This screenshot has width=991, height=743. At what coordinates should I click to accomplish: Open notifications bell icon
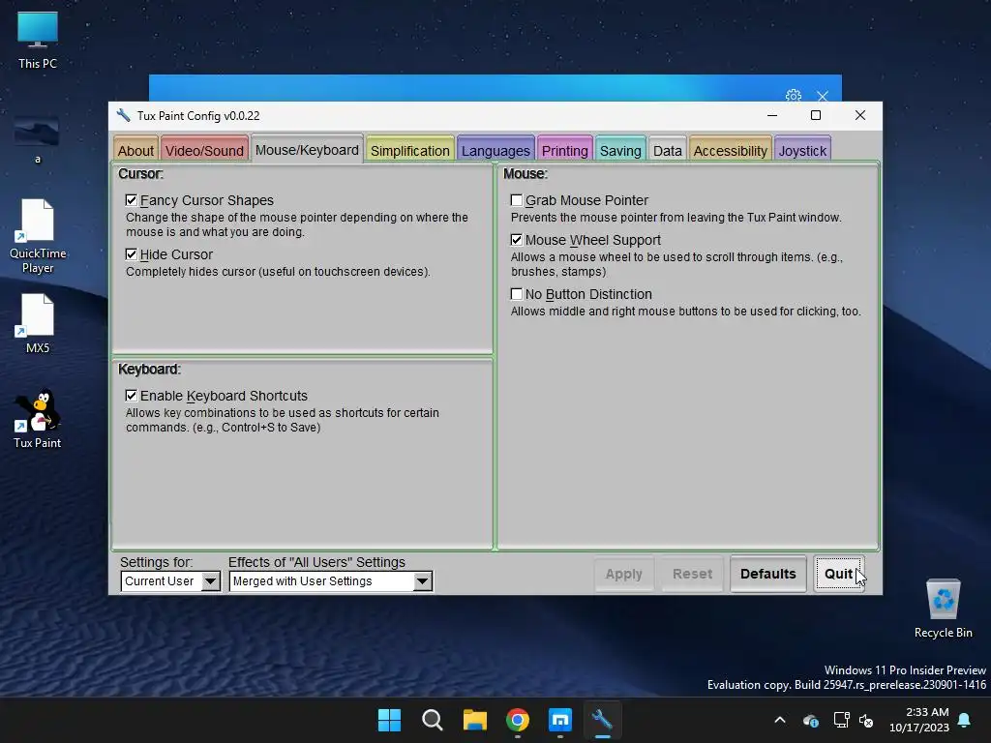(x=965, y=720)
